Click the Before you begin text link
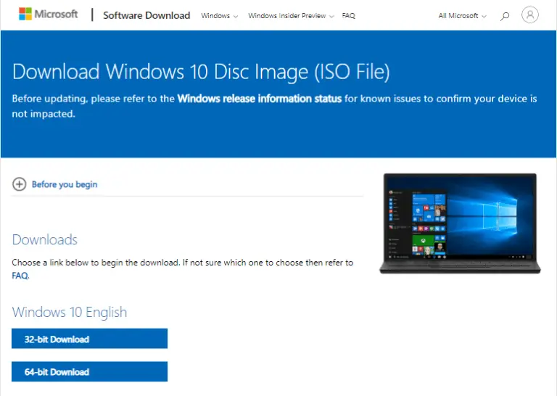 [65, 184]
